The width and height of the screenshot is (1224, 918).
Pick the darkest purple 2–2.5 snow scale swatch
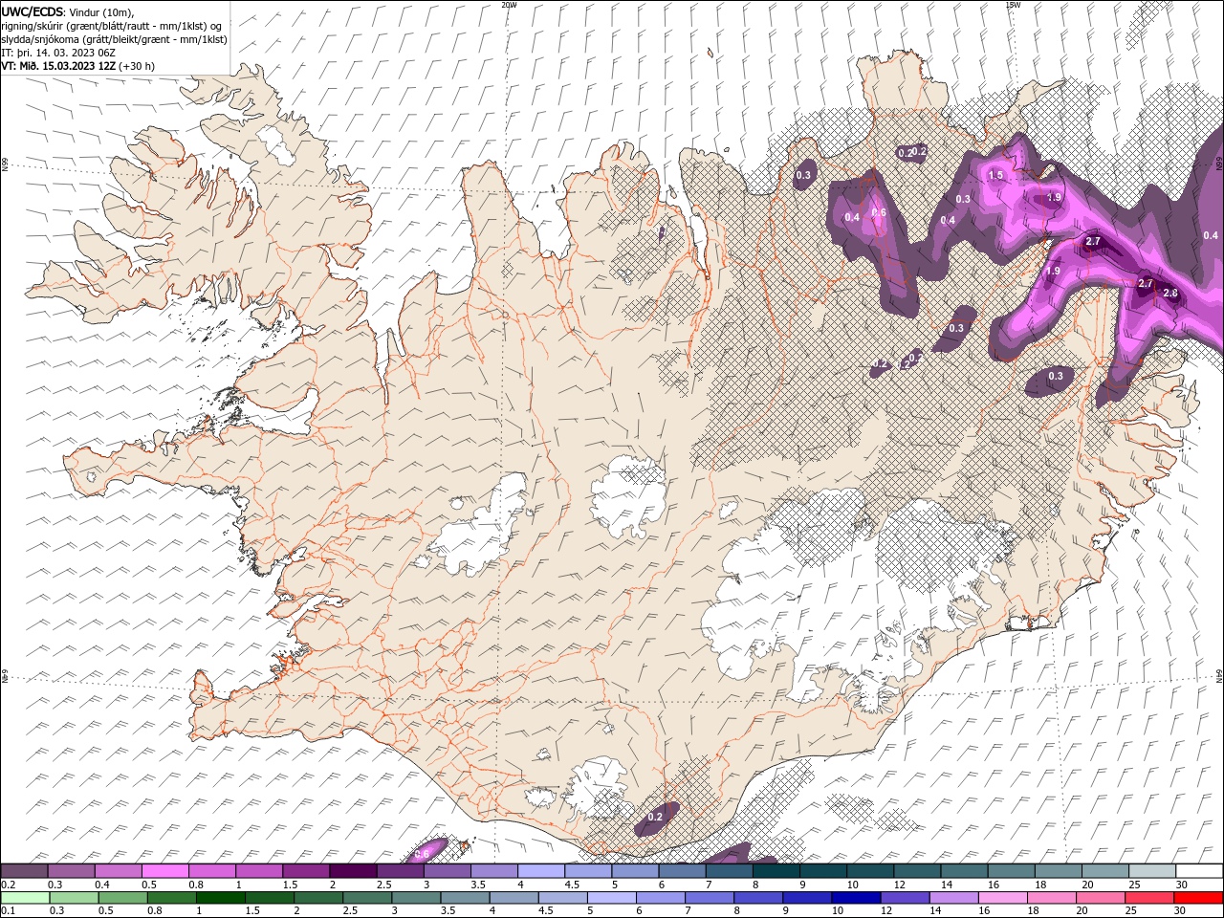[353, 871]
